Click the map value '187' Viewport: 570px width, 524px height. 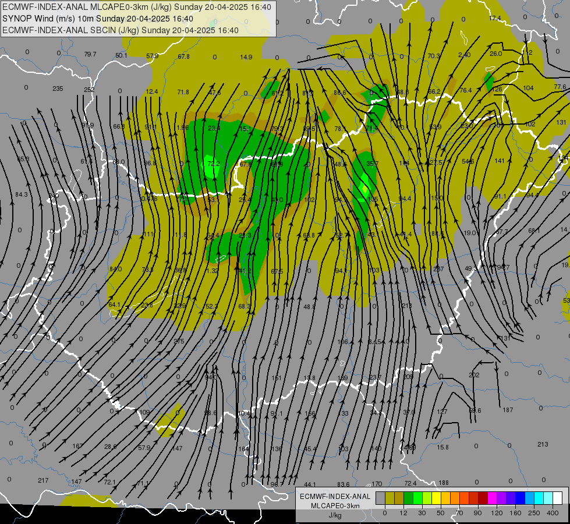point(508,410)
